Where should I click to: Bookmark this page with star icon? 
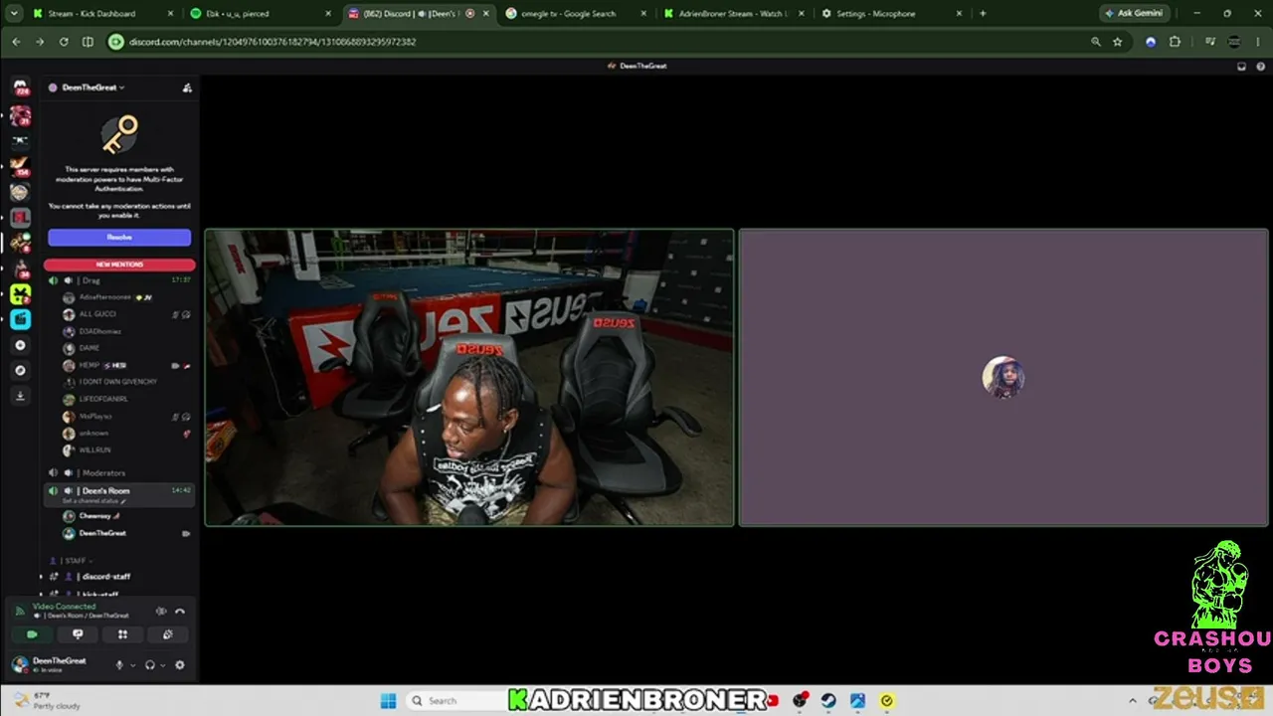(1118, 42)
